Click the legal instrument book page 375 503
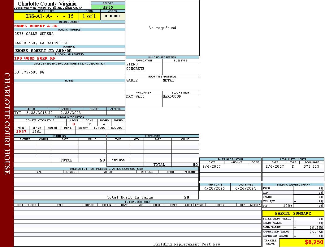The height and width of the screenshot is (247, 325). (x=311, y=166)
